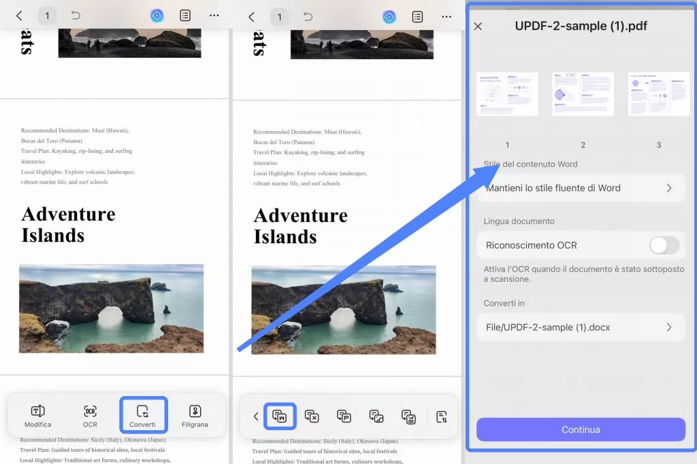The height and width of the screenshot is (464, 697).
Task: Tap 'Adventure Islands' heading in left screen
Action: (69, 224)
